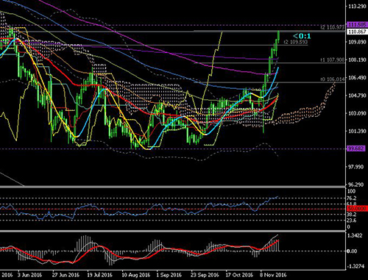Screen dimensions: 368x280
Task: Click the red 50.0000 RSI level tag
Action: (x=357, y=209)
